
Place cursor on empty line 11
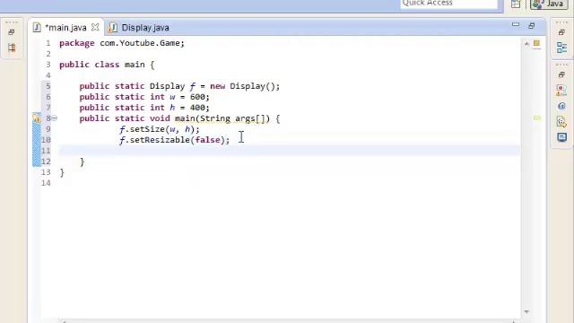tap(289, 151)
